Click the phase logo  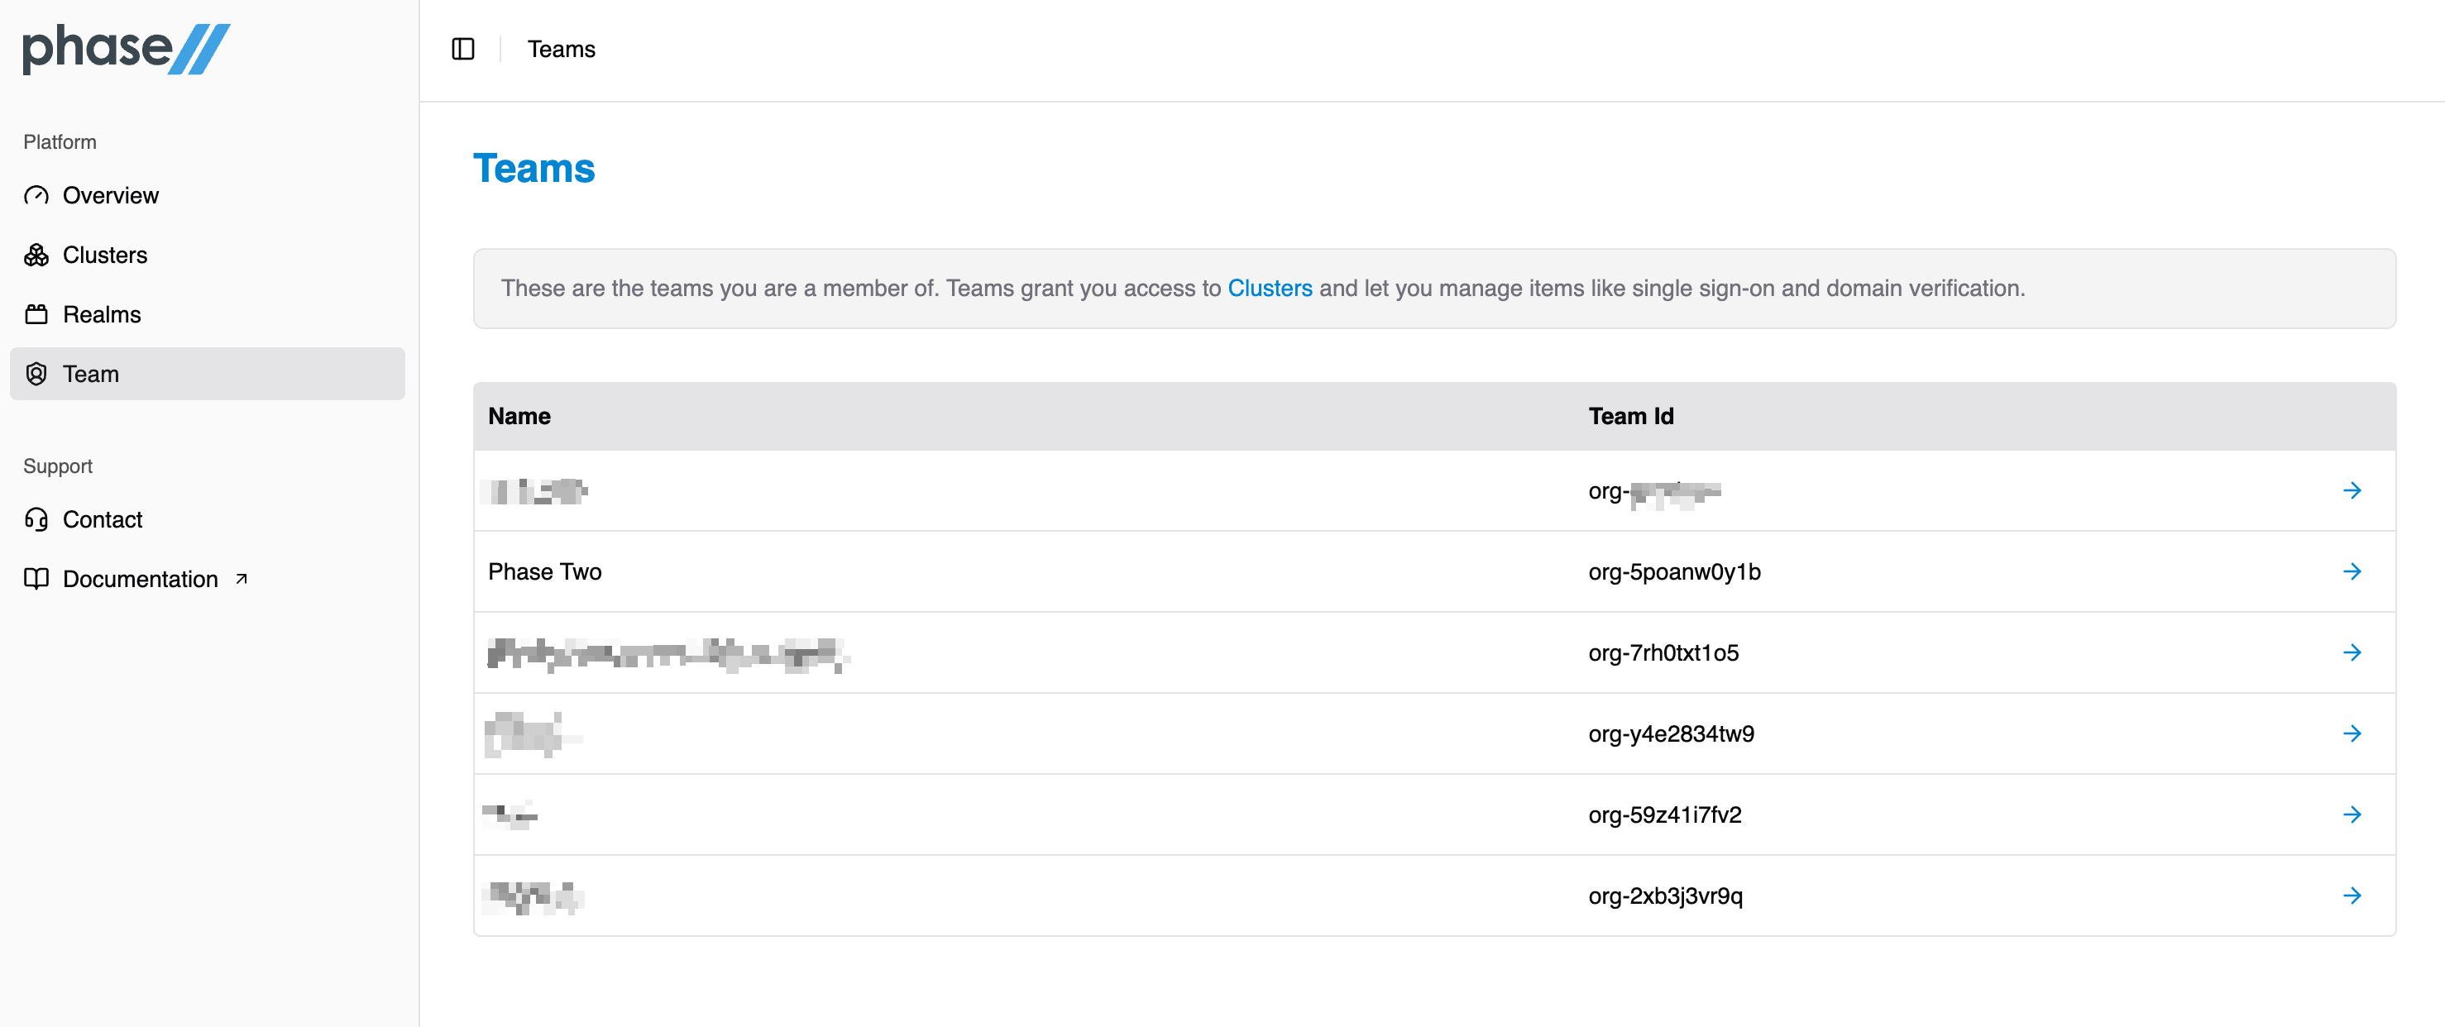pyautogui.click(x=127, y=50)
